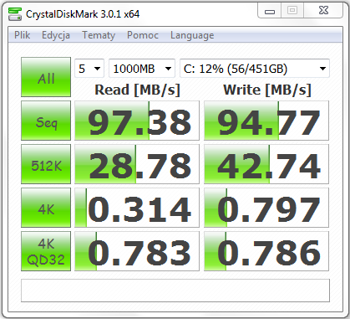Open the Edycja menu
Screen dimensions: 350x319
(56, 35)
